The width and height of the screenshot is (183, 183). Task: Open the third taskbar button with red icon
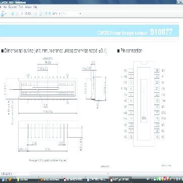point(74,179)
